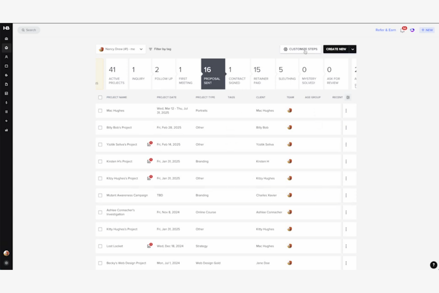Open the Calendar icon in the sidebar

click(6, 66)
